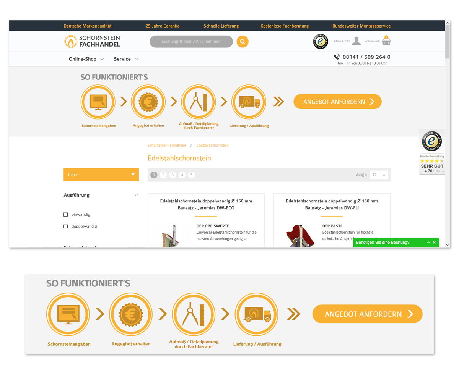Select the Schornsteinangaben monitor icon
This screenshot has width=459, height=382.
tap(98, 102)
